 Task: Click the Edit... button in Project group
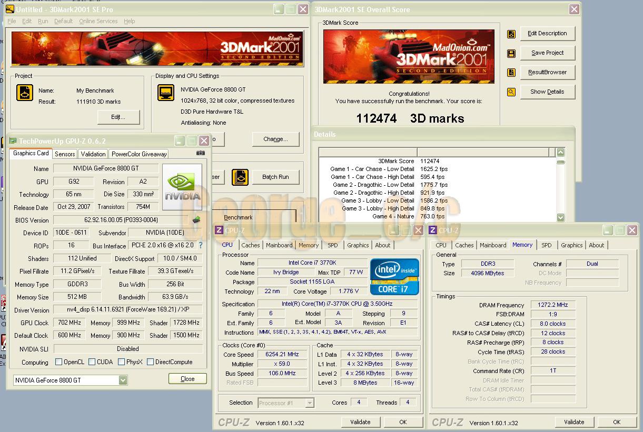pos(118,117)
